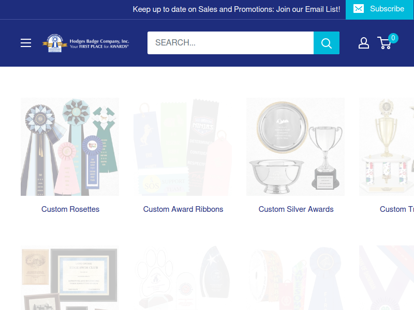Select the ribbon roll and blue rosette image
414x310 pixels.
pos(295,278)
